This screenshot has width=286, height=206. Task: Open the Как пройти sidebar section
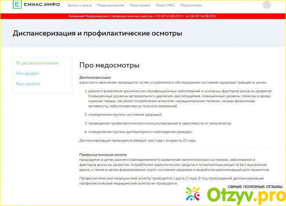(28, 83)
